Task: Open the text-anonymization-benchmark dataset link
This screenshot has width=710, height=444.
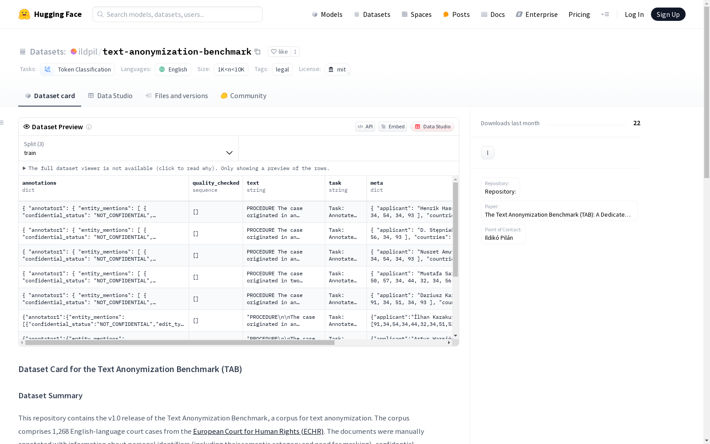Action: 177,52
